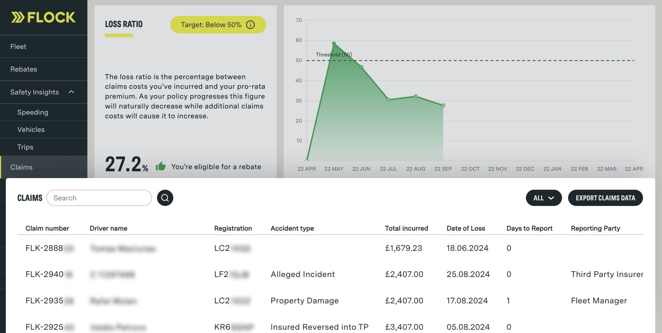Screen dimensions: 662x333
Task: Expand the ALL dropdown chevron arrow
Action: click(551, 198)
